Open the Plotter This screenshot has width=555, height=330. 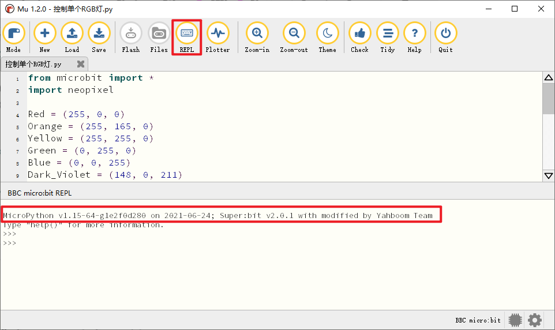[217, 37]
